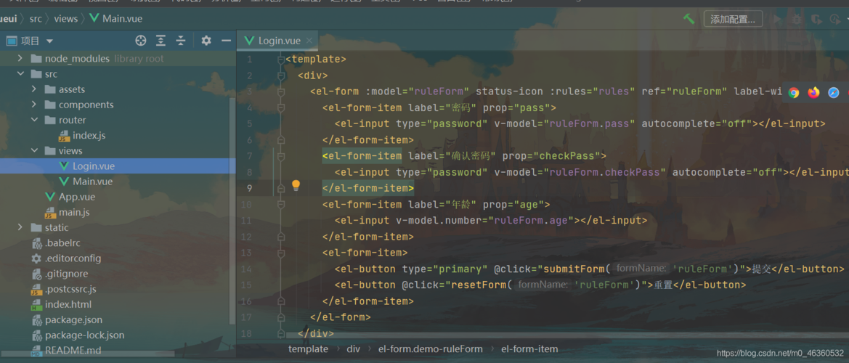Click "ruleForm.checkPass" text on line 8

(x=608, y=172)
